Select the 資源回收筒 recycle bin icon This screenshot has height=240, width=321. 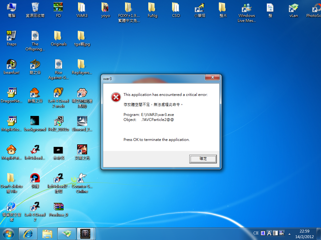(35, 10)
